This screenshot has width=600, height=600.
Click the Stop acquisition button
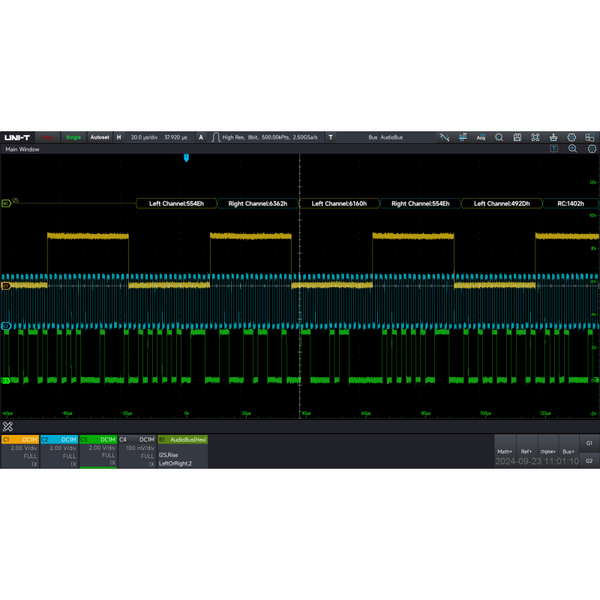tap(47, 137)
